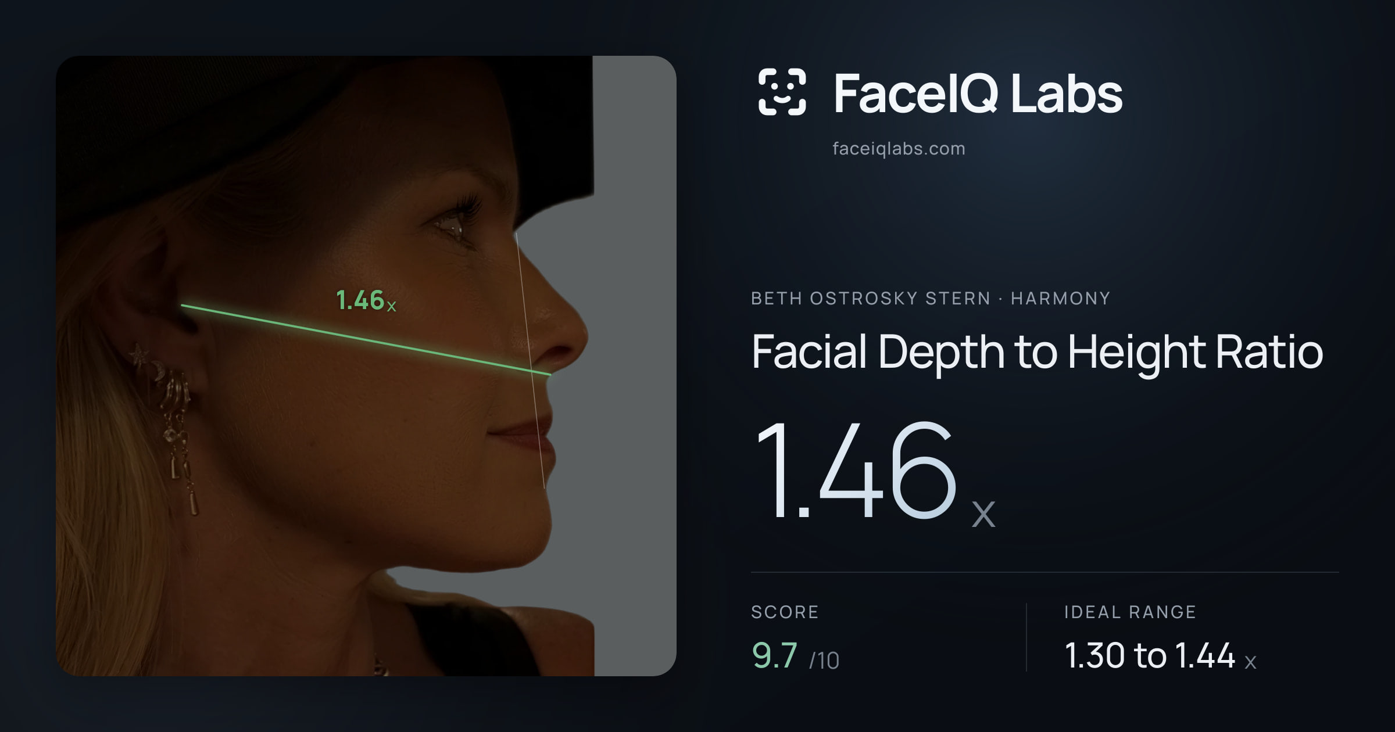Click the SCORE label

[785, 612]
